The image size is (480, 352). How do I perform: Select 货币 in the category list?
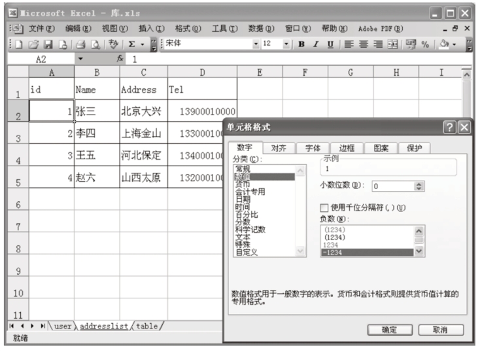click(x=243, y=184)
